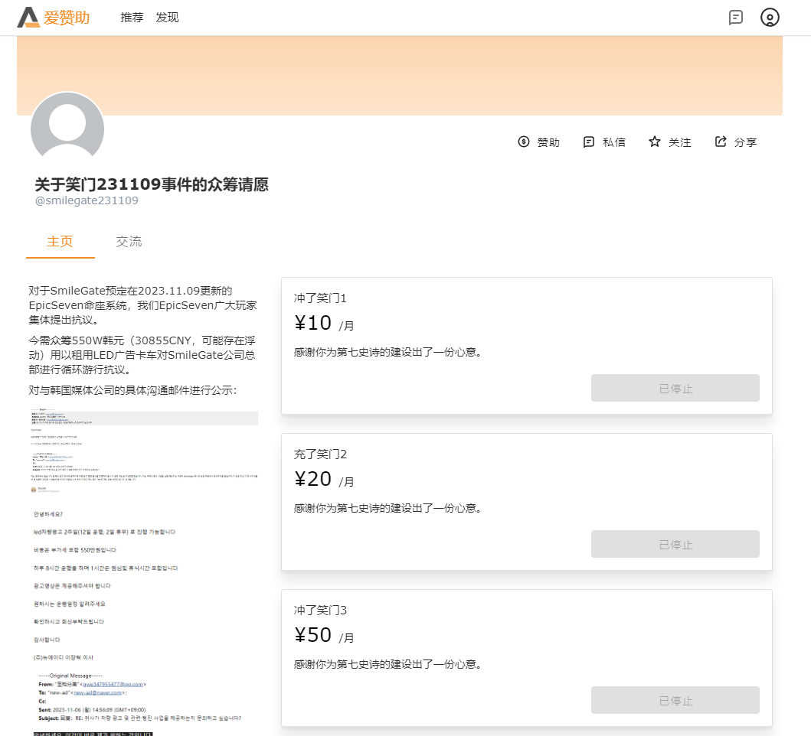The image size is (811, 736).
Task: Open the 发现 menu item
Action: click(x=167, y=18)
